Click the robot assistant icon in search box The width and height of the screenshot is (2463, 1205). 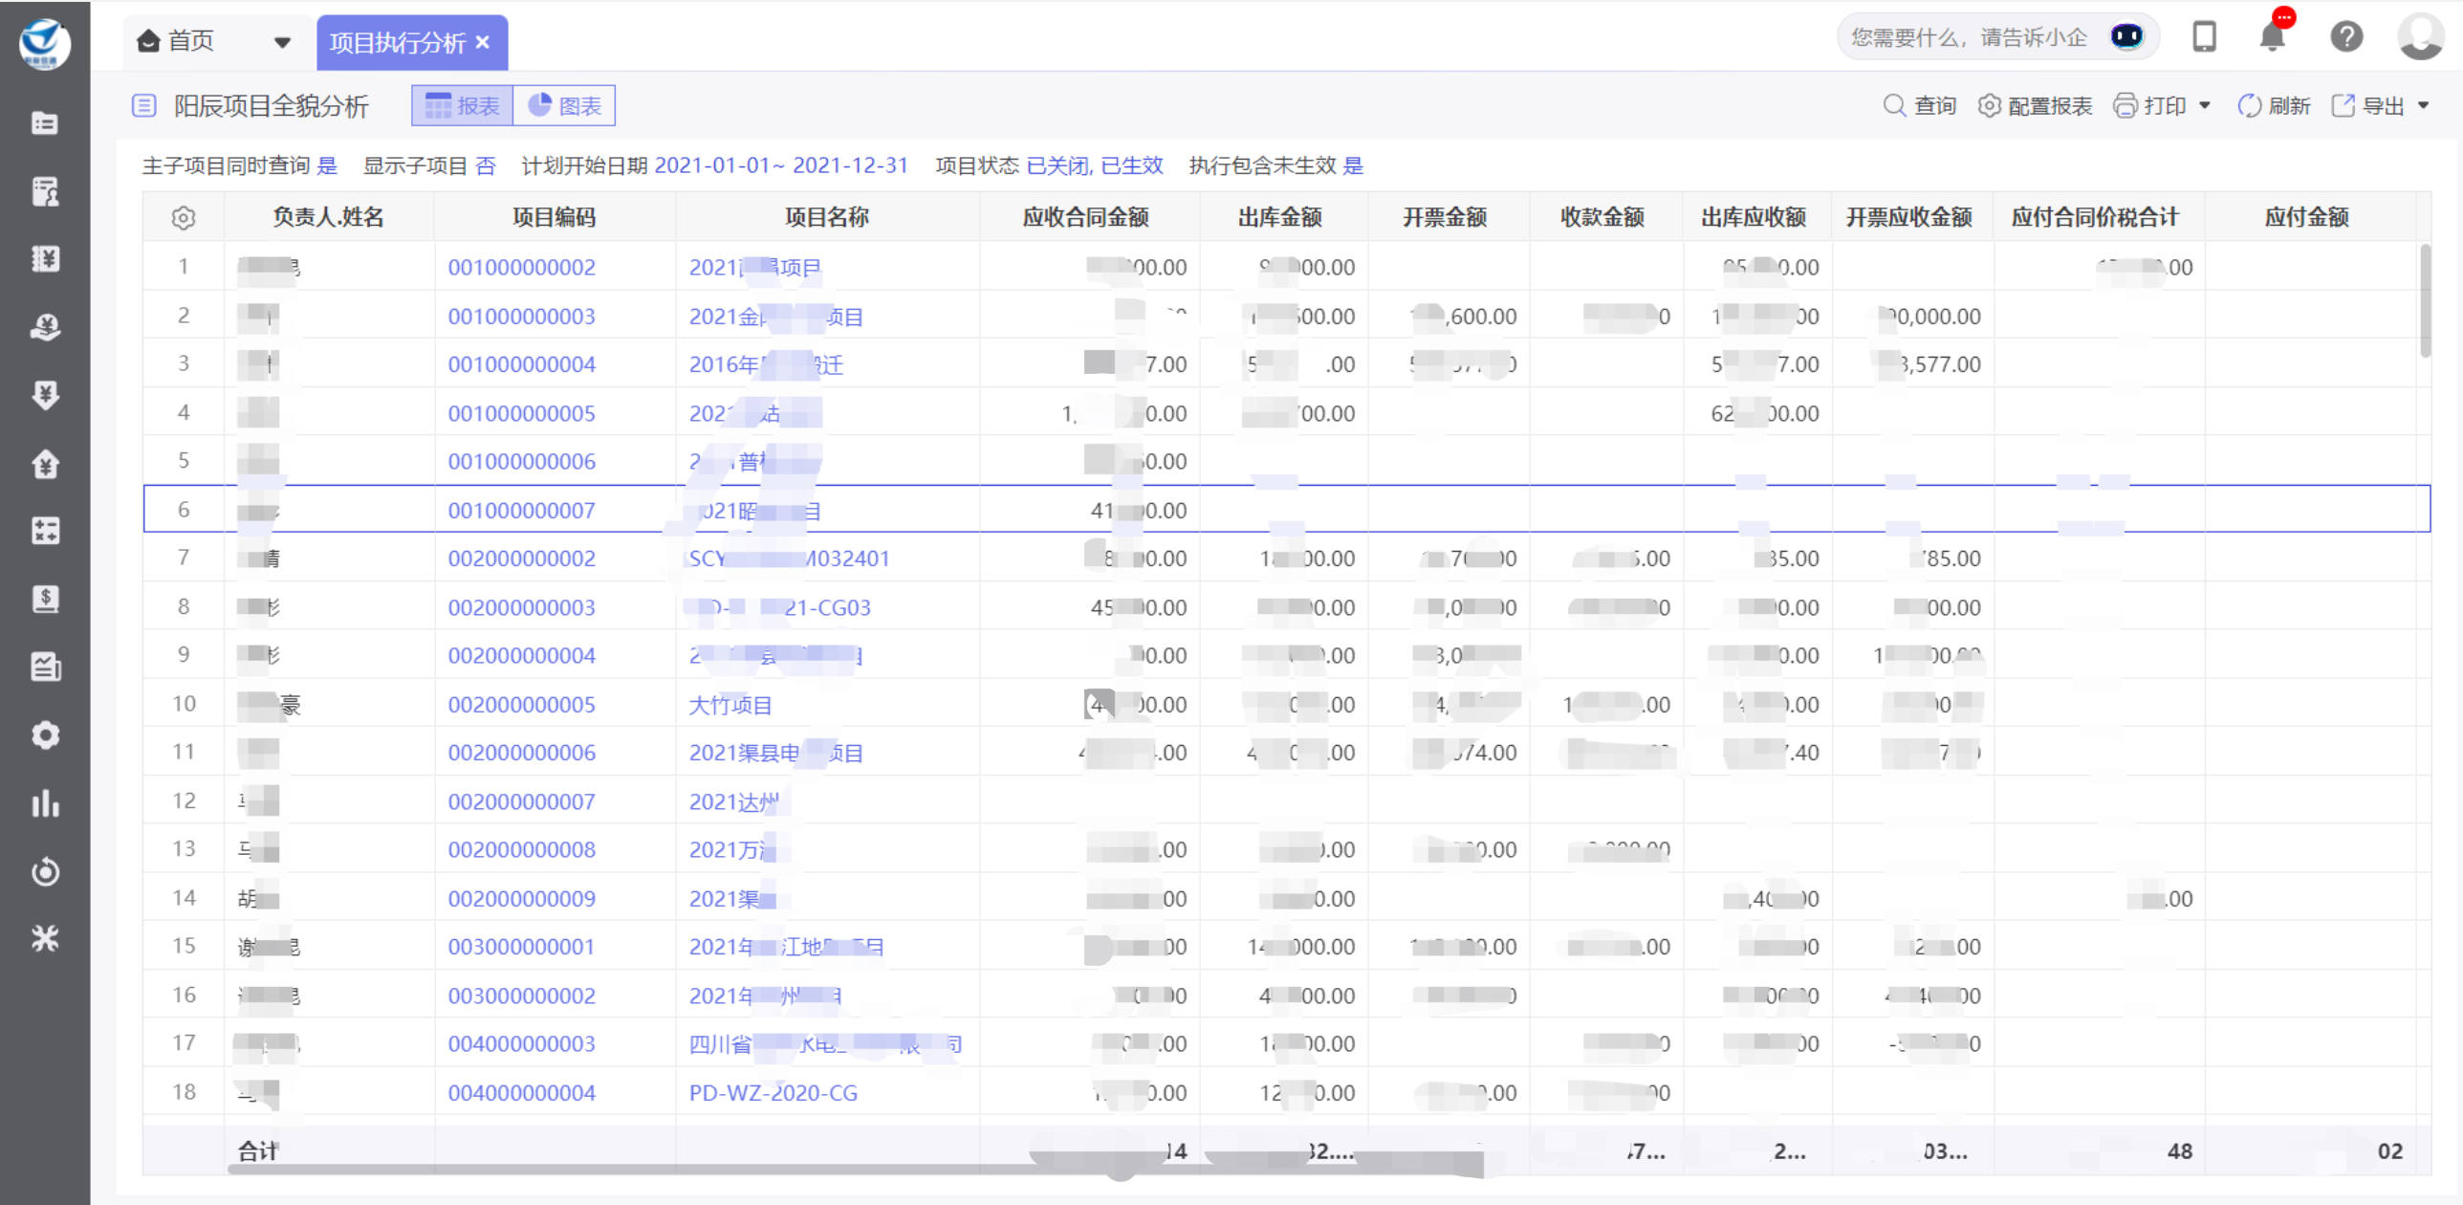coord(2126,37)
